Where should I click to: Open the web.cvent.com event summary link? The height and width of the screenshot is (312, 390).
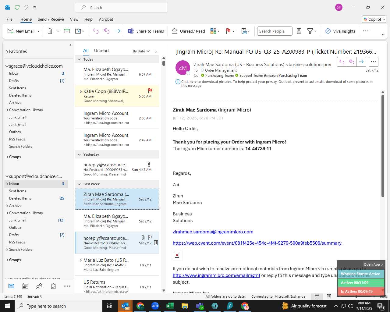257,243
